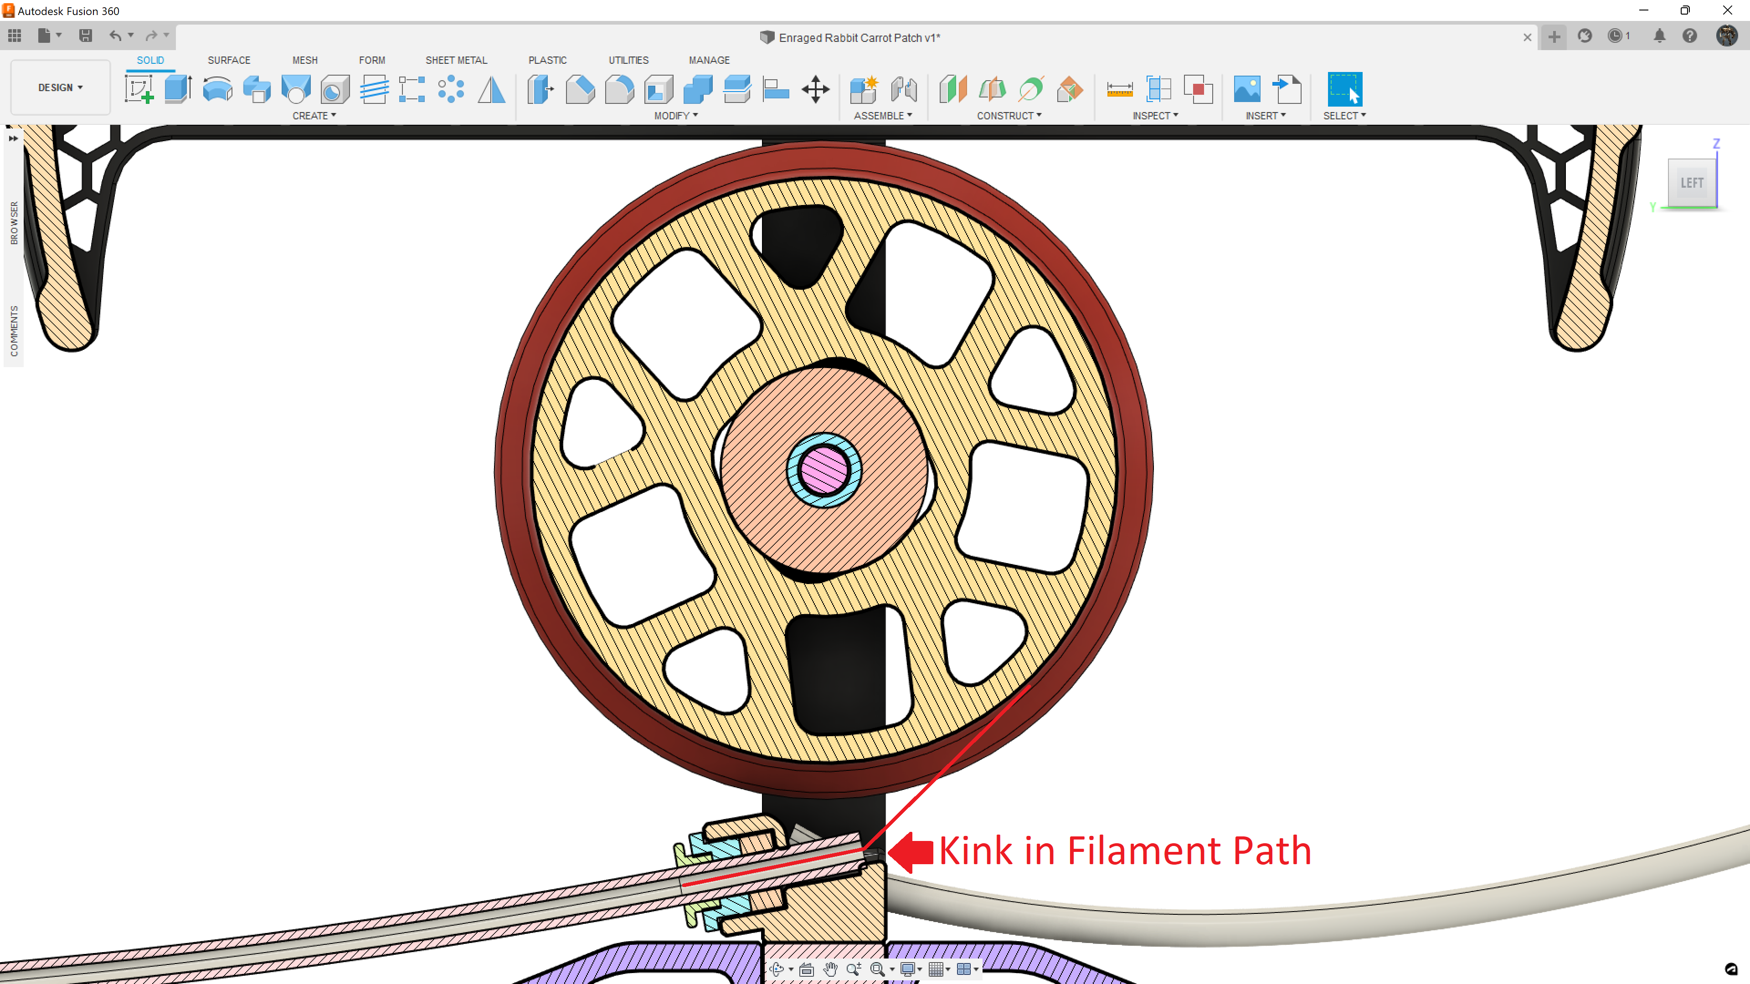The height and width of the screenshot is (984, 1750).
Task: Expand the Assemble menu
Action: pyautogui.click(x=882, y=116)
